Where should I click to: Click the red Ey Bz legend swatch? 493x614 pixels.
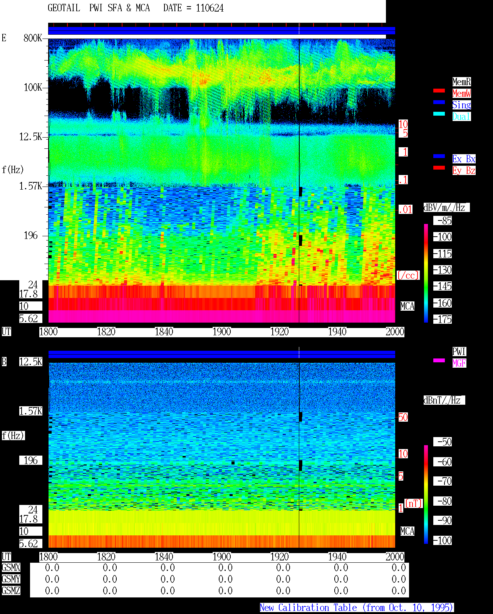click(x=439, y=168)
